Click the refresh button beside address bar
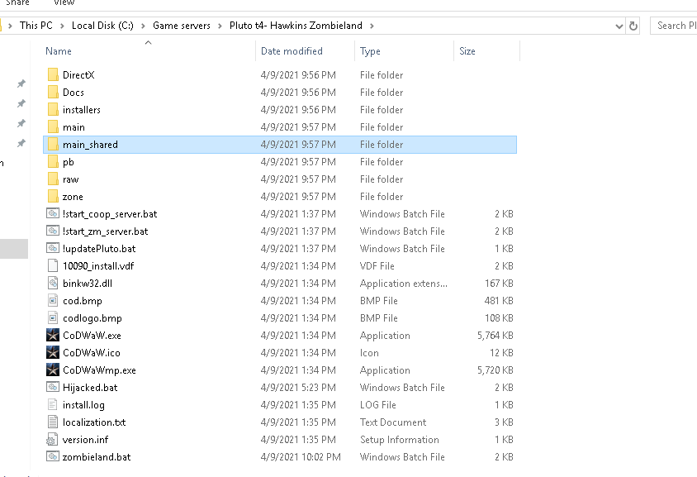697x477 pixels. (x=633, y=26)
